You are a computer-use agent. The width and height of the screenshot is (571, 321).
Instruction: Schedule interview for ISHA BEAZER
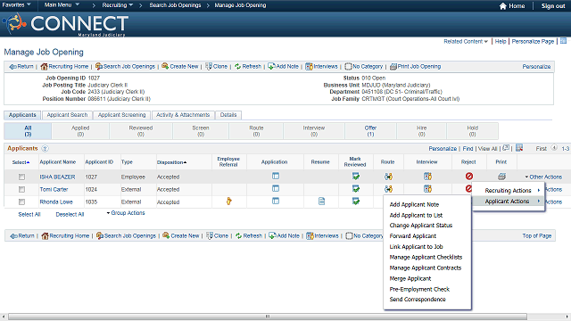click(427, 177)
